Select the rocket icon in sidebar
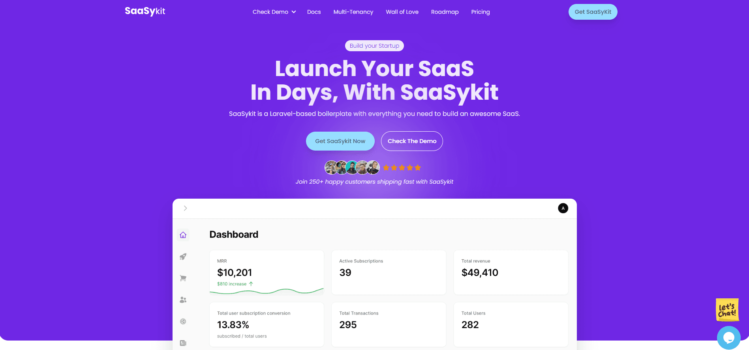The width and height of the screenshot is (749, 350). pos(183,257)
